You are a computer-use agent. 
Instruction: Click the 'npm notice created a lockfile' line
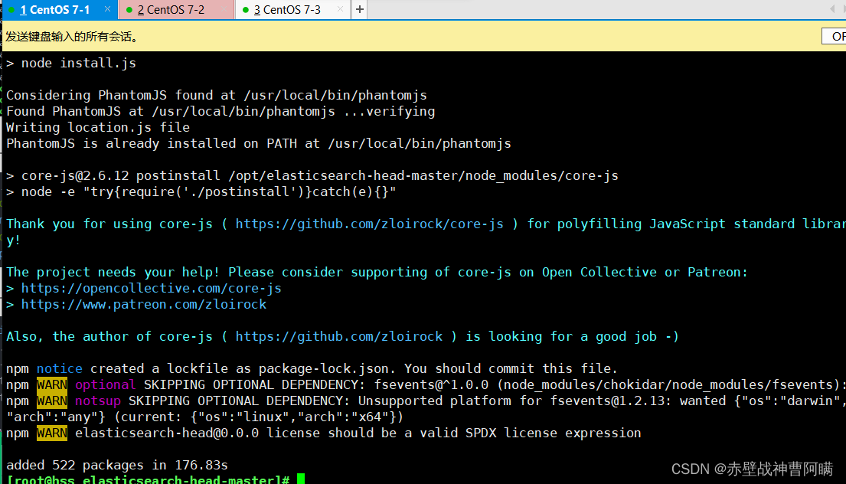coord(312,368)
